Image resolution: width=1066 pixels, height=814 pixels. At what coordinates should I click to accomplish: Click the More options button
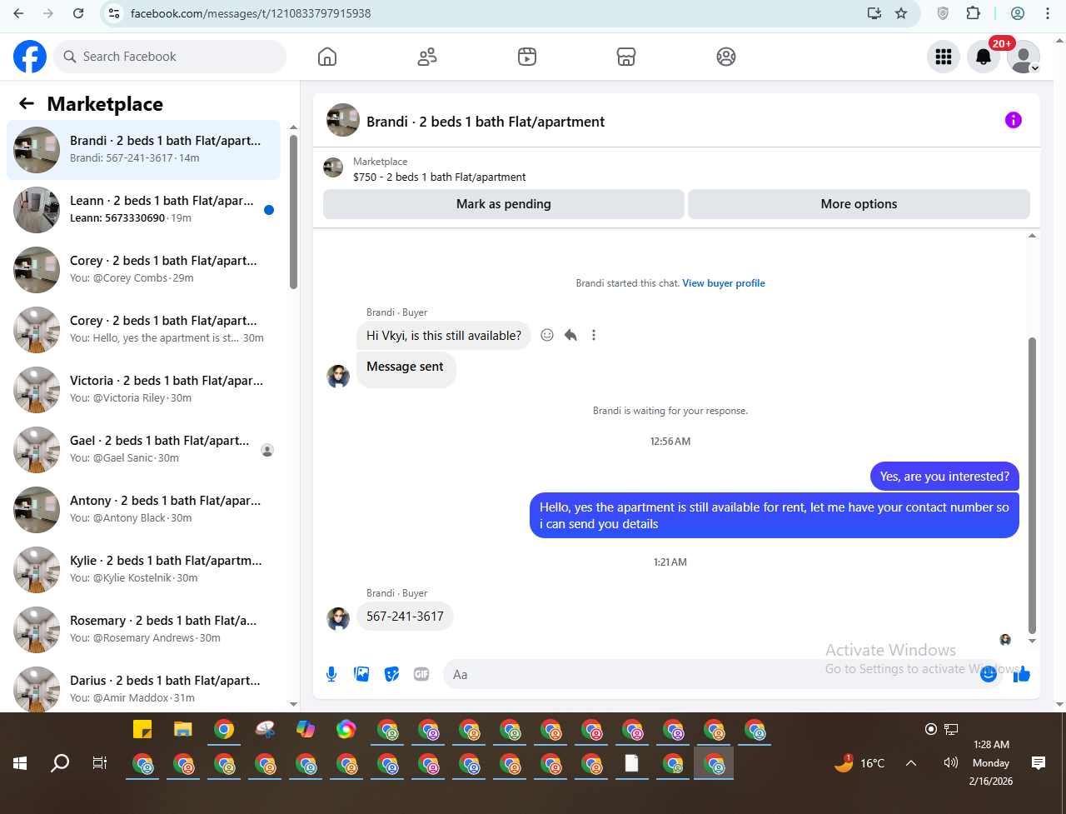coord(859,204)
